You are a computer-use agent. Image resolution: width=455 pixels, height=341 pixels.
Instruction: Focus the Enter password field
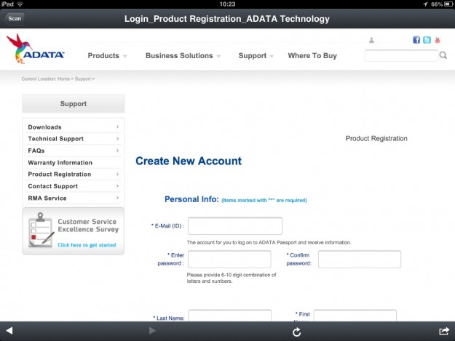point(229,259)
